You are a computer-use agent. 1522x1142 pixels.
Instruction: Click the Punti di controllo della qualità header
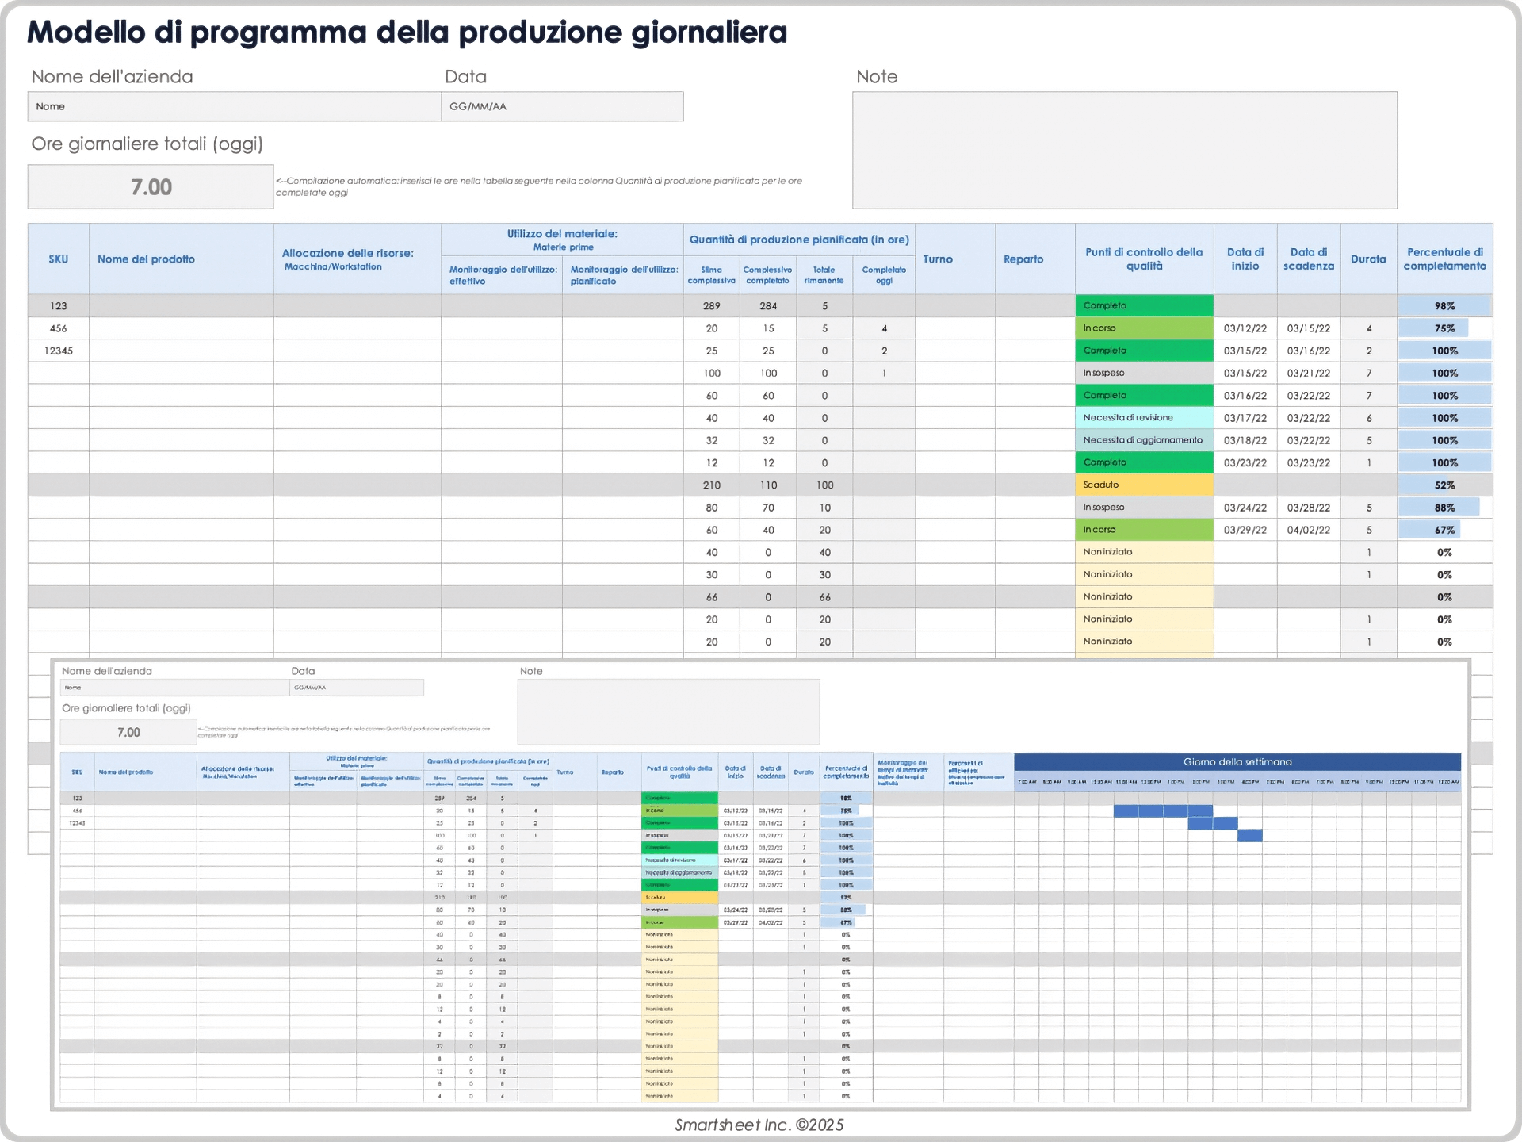[1144, 259]
